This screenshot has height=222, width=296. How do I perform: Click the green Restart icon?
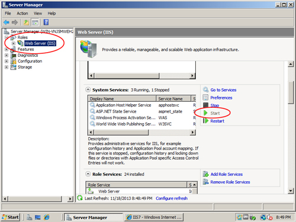[205, 121]
